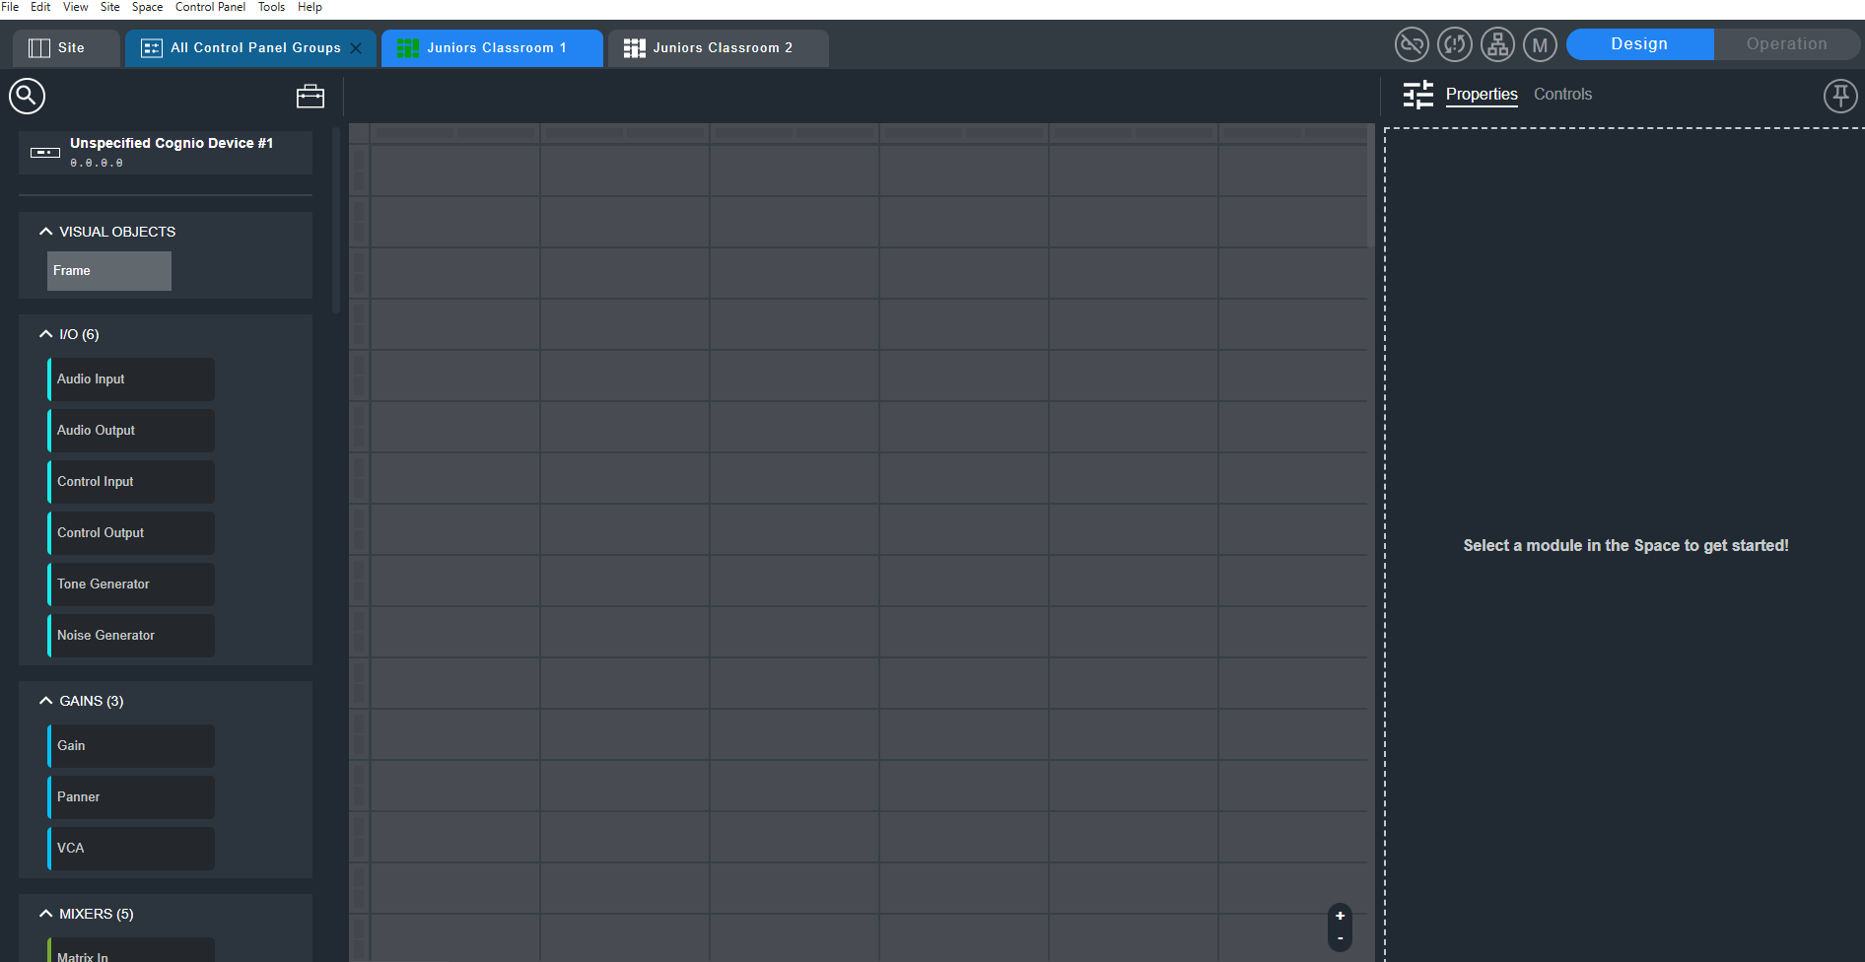Screen dimensions: 1865x962
Task: Switch to Juniors Classroom 2 tab
Action: 719,48
